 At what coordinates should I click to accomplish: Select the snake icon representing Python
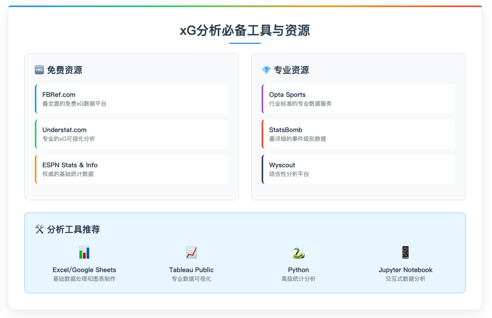(x=298, y=252)
